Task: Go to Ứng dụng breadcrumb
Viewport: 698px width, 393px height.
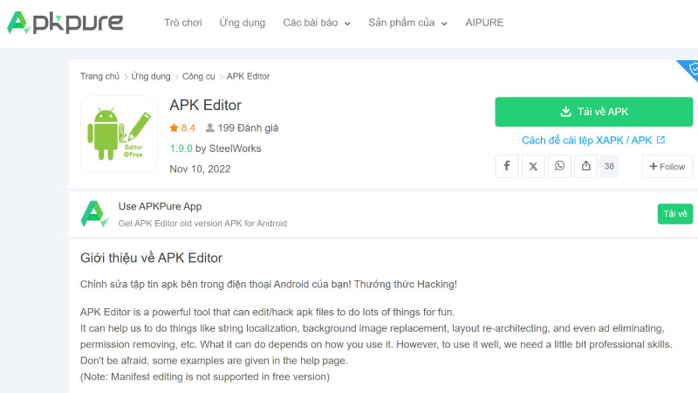Action: (x=150, y=76)
